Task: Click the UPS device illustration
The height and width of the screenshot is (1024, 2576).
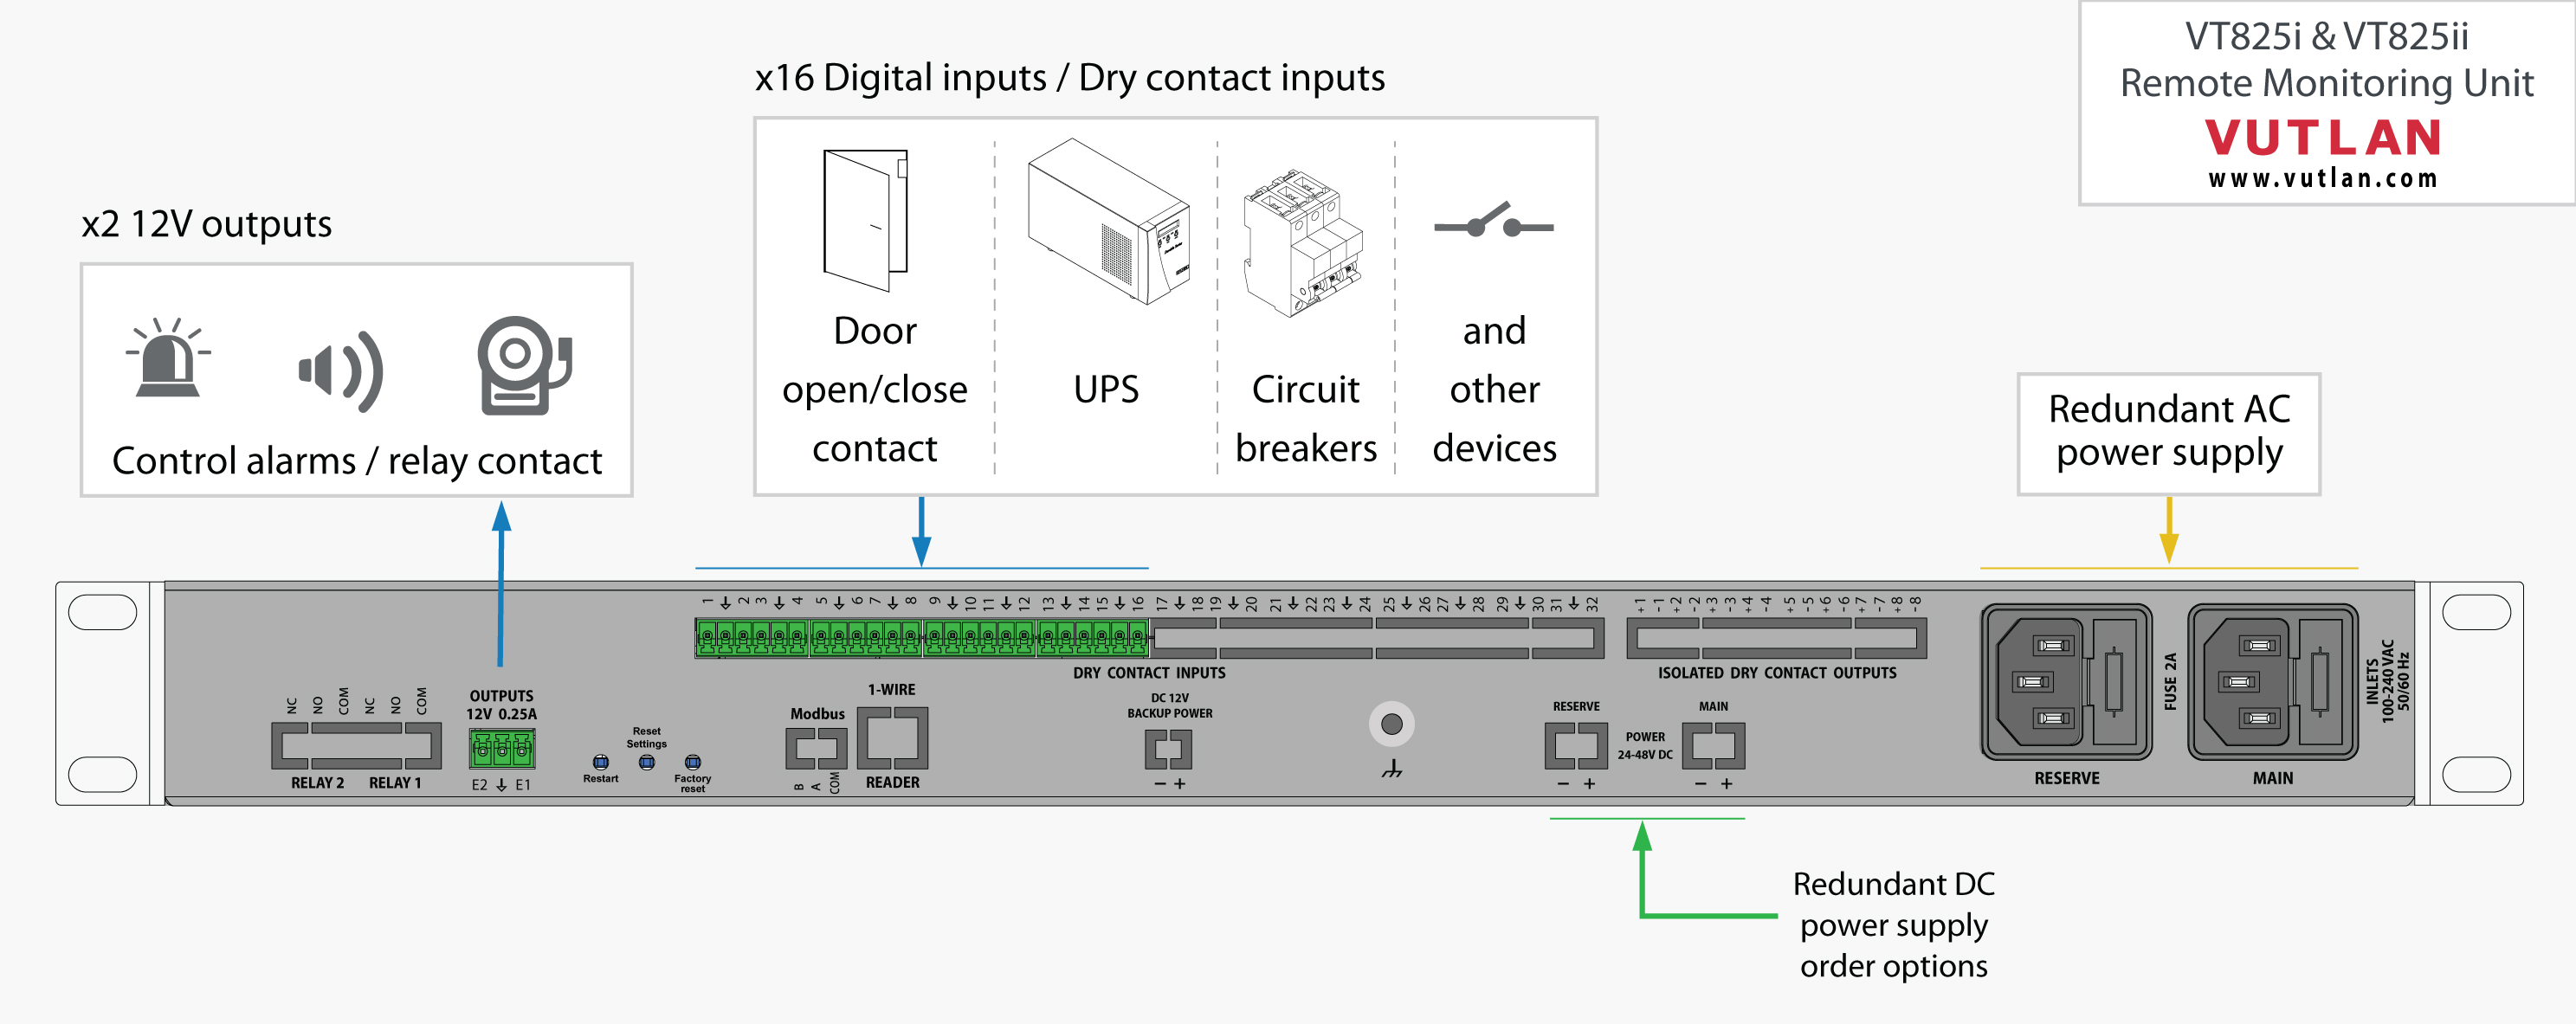Action: pos(1108,221)
